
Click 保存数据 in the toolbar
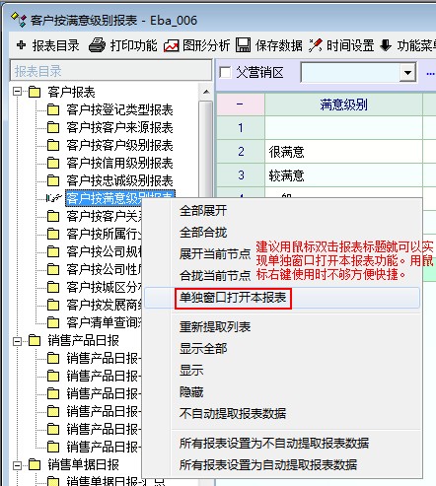(x=279, y=45)
